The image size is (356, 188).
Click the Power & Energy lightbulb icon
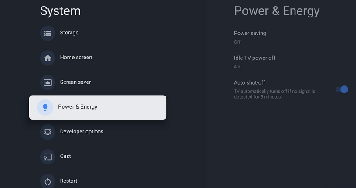tap(45, 107)
